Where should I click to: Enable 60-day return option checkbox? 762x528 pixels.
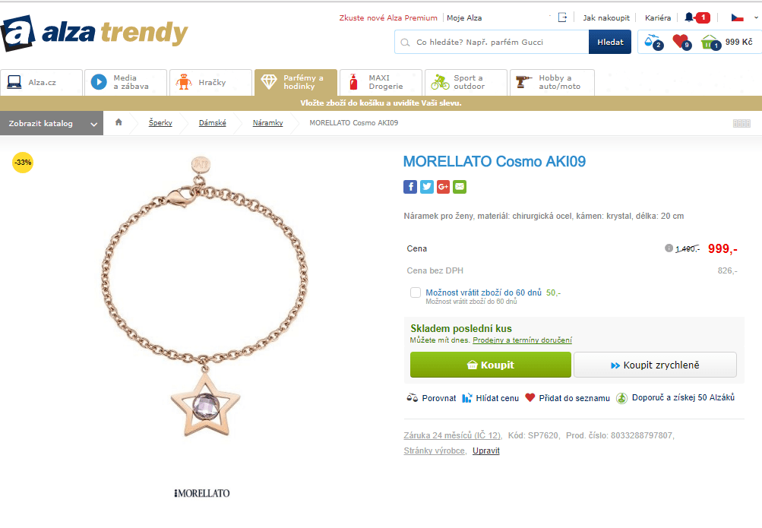[x=416, y=292]
